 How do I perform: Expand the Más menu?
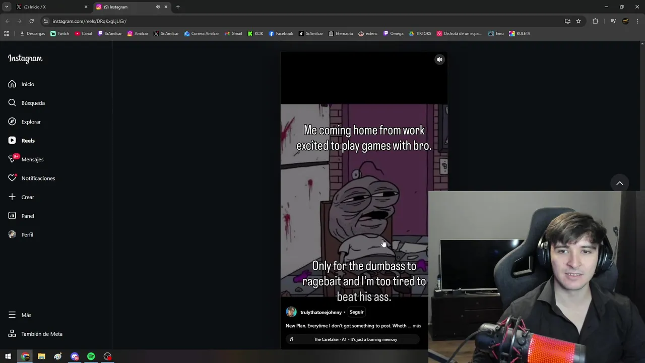click(20, 315)
